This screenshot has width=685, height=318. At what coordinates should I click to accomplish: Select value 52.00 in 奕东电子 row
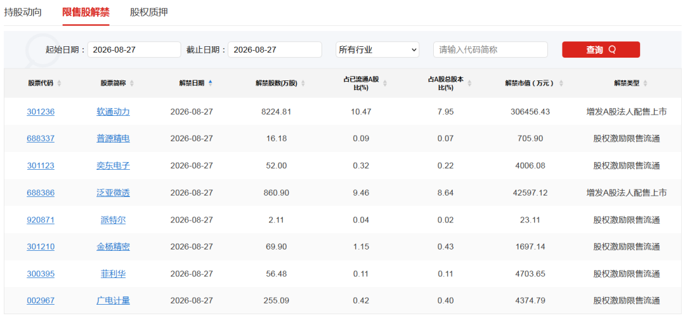pos(276,166)
